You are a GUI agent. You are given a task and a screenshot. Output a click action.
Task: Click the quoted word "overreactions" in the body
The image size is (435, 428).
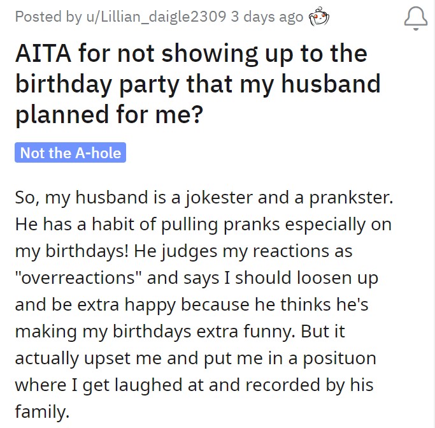pyautogui.click(x=78, y=277)
